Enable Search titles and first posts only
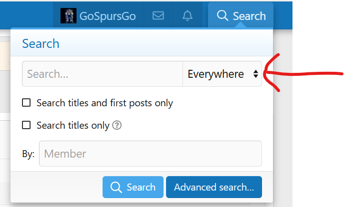The height and width of the screenshot is (207, 344). click(26, 103)
